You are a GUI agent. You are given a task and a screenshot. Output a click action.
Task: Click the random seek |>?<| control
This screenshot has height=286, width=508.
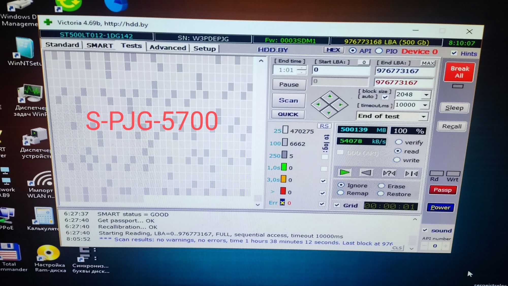pyautogui.click(x=389, y=173)
